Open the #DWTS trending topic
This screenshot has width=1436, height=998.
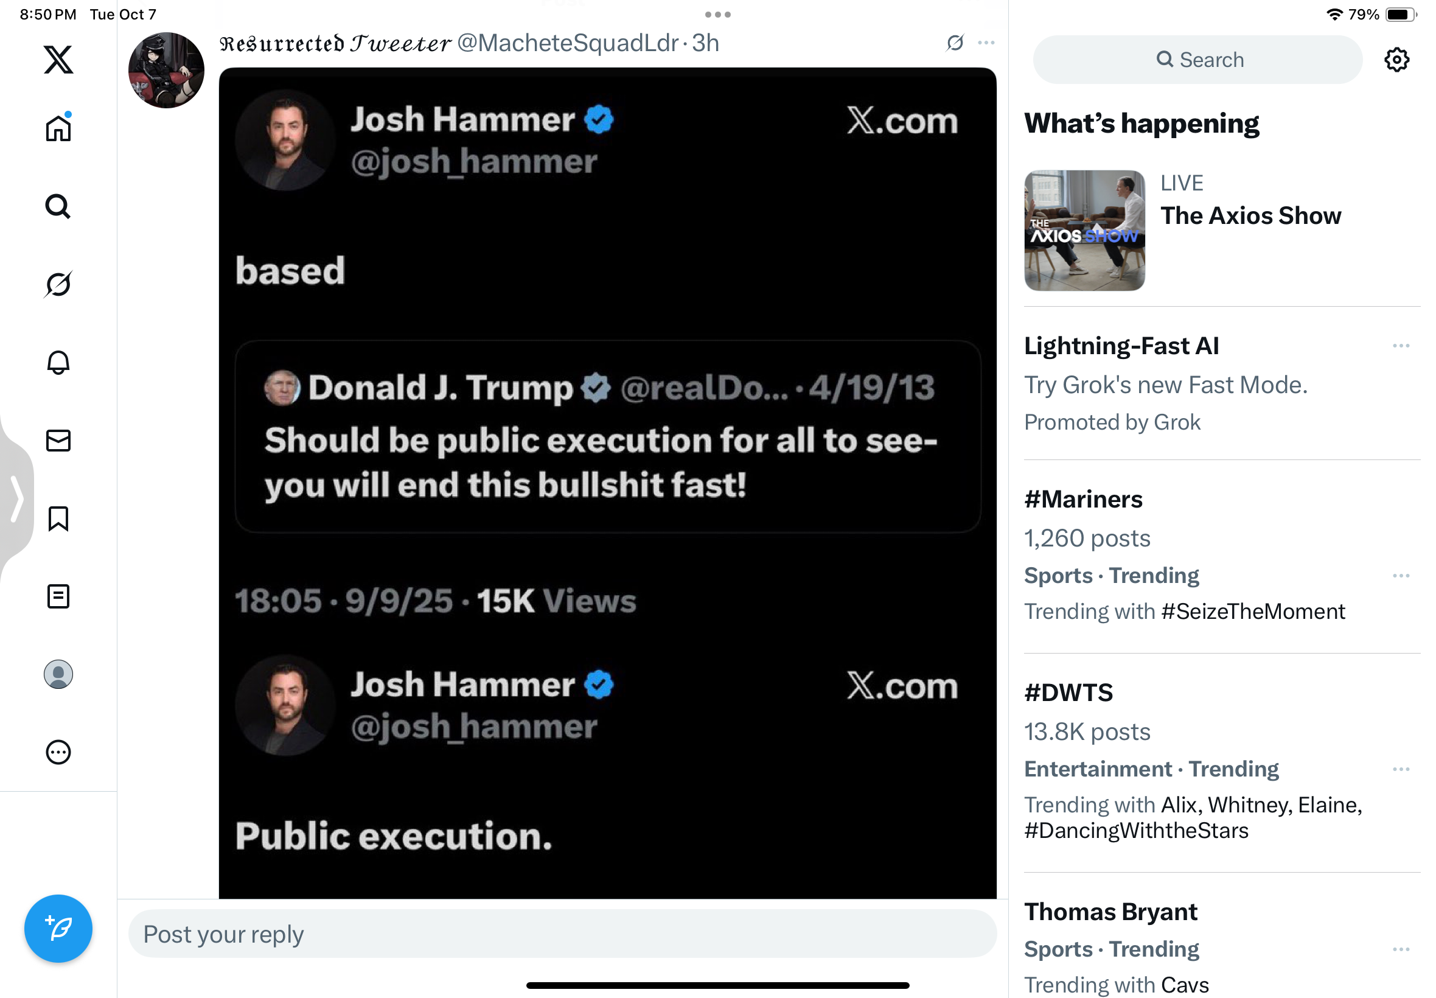pyautogui.click(x=1068, y=693)
